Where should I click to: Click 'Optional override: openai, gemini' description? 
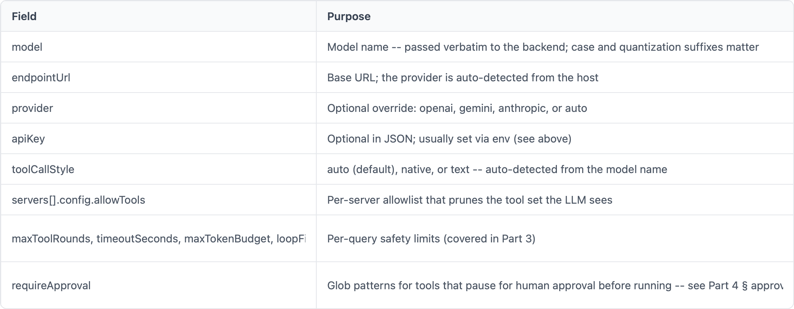point(457,108)
